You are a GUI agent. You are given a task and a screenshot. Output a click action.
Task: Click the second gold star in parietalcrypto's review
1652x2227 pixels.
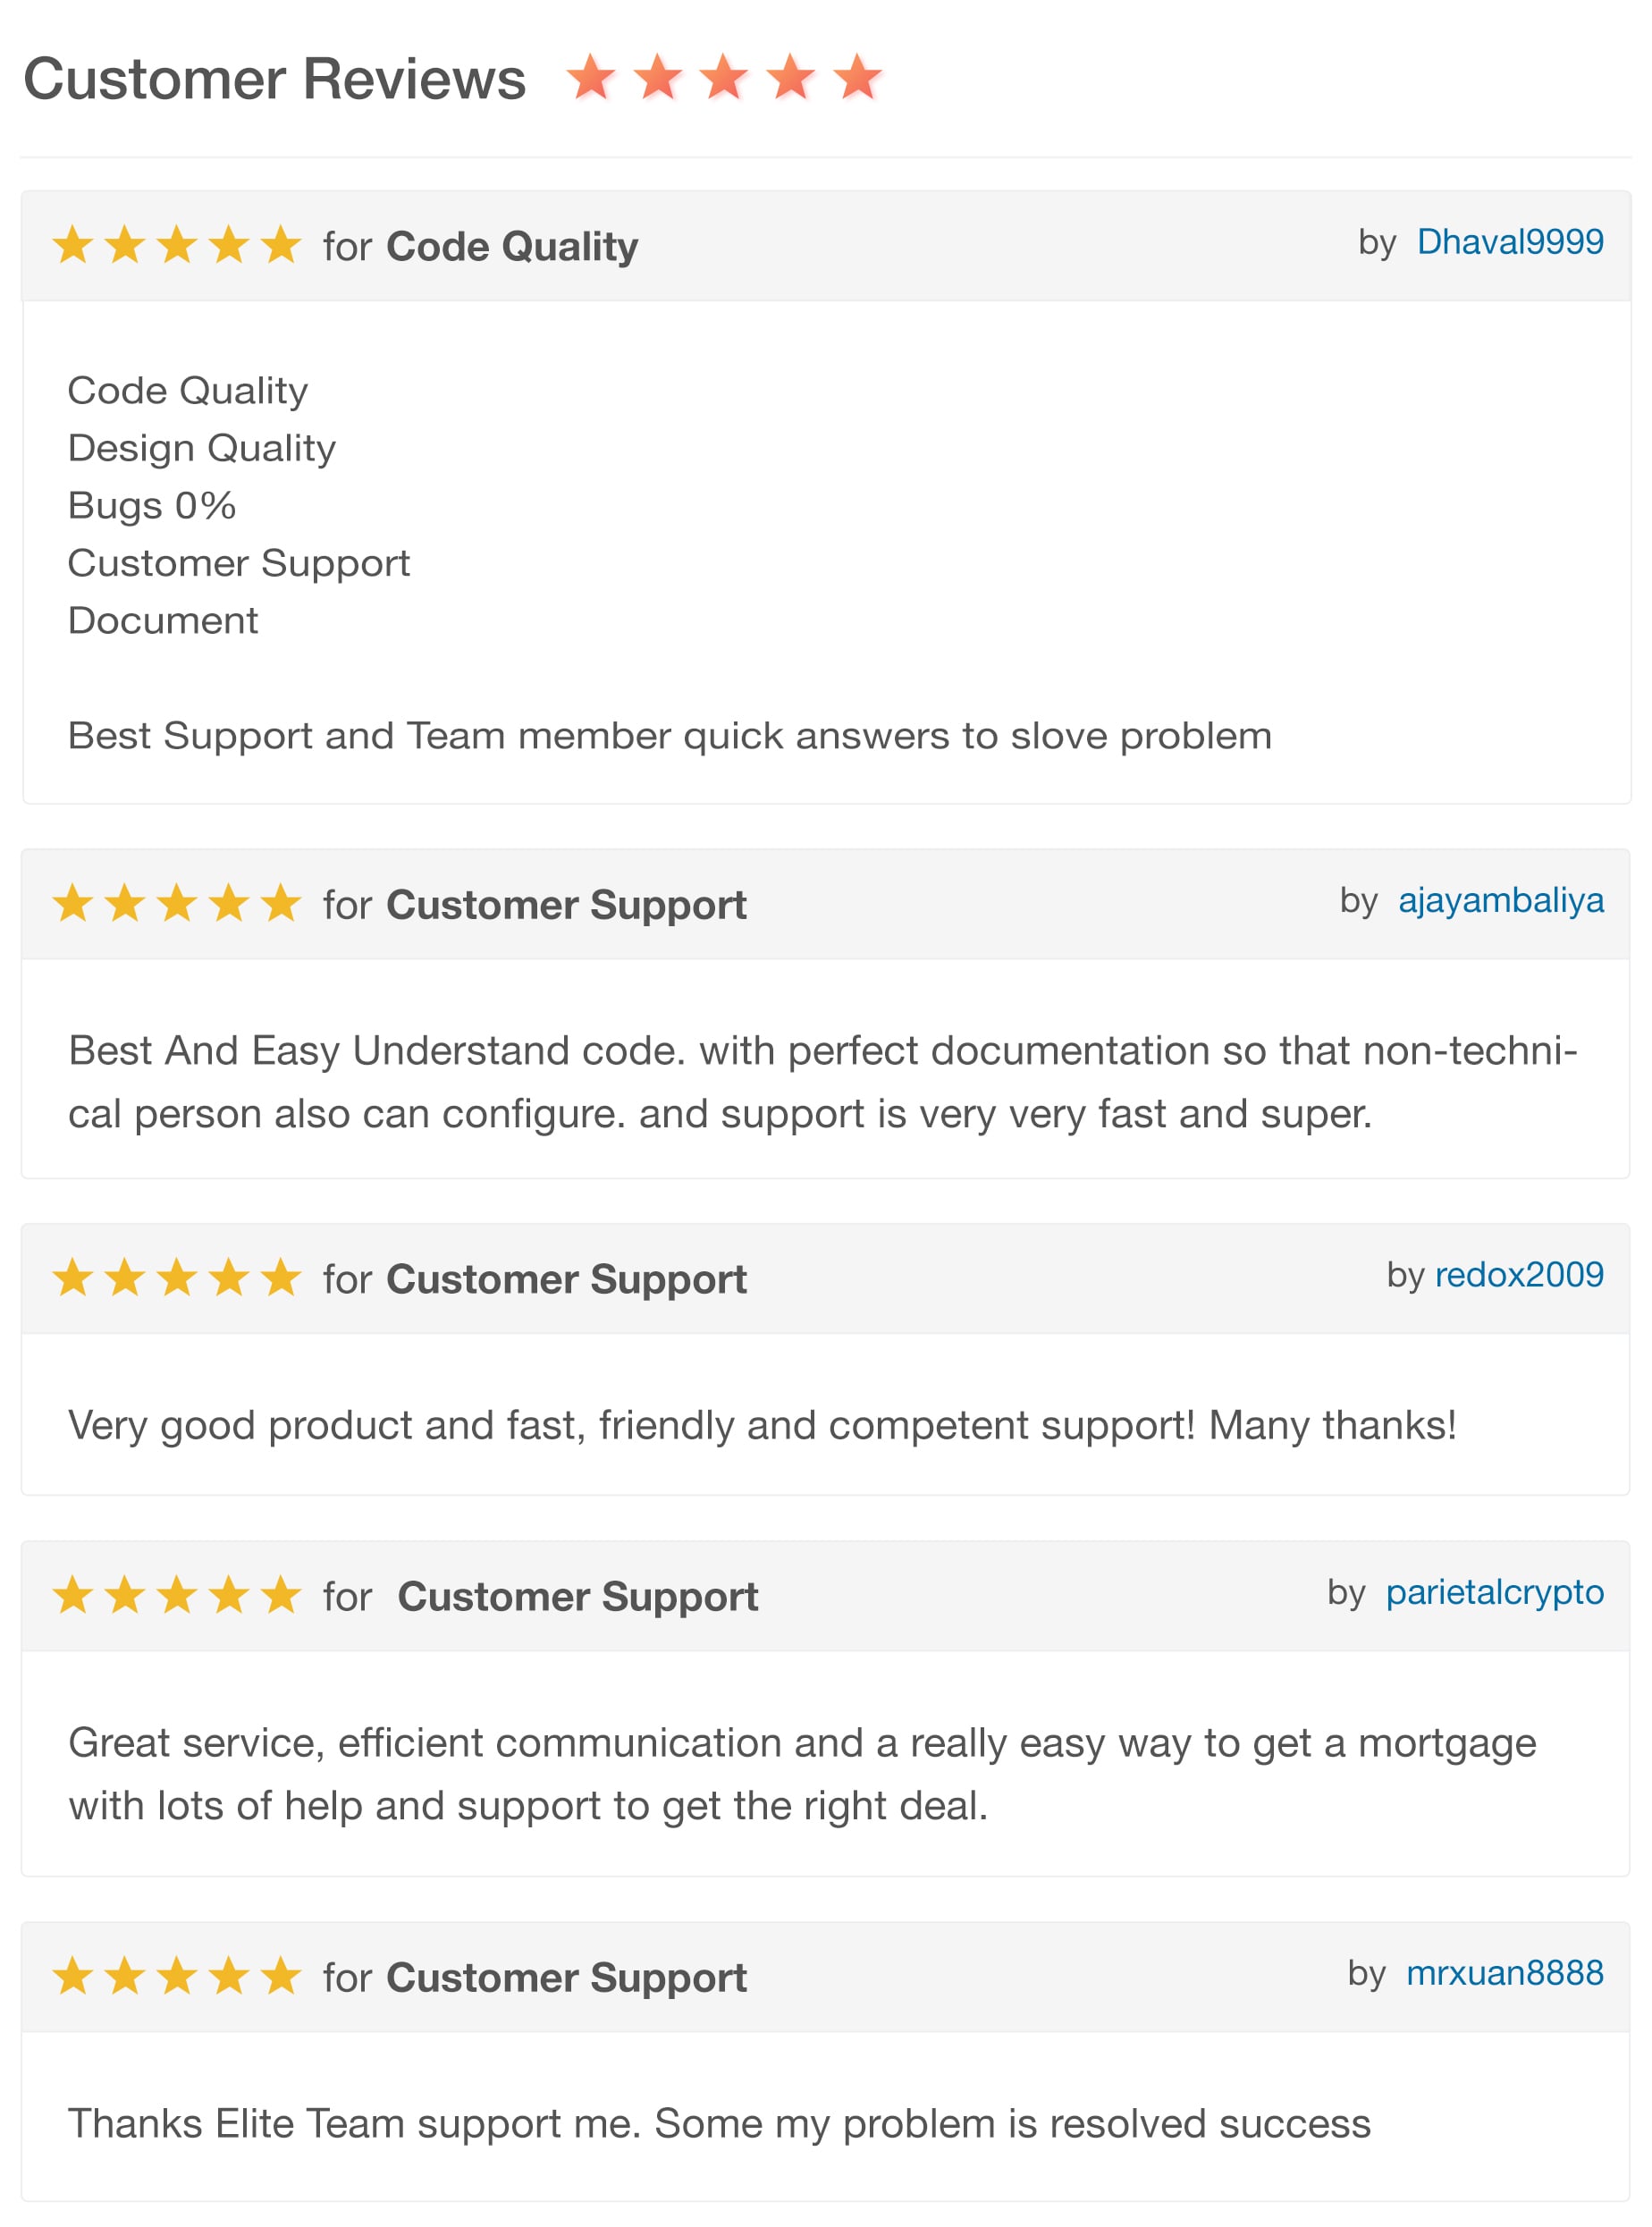point(125,1595)
